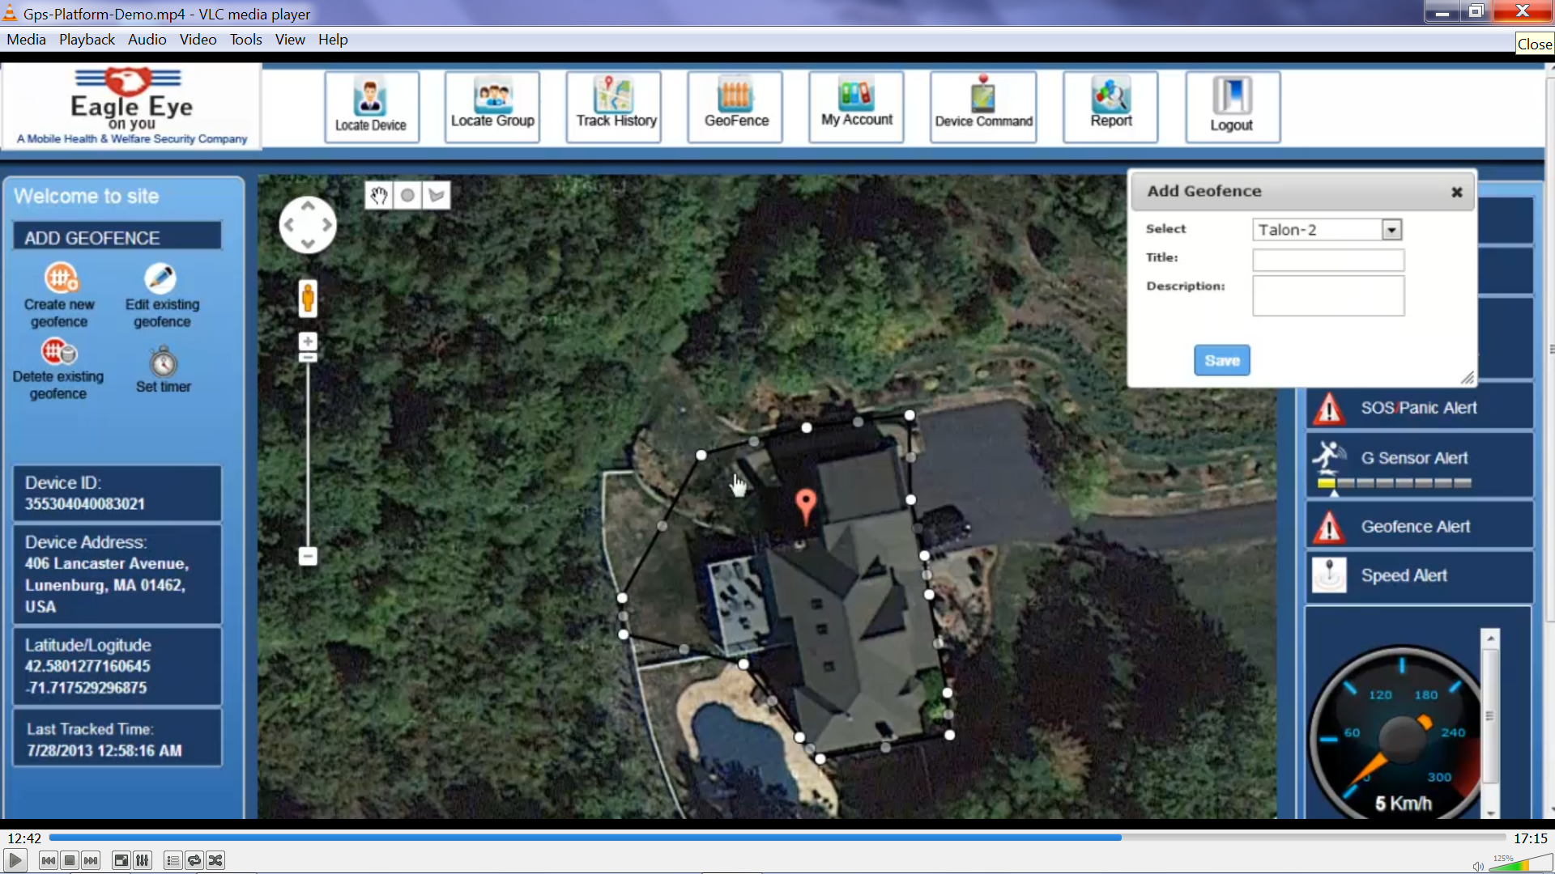Expand the Locate Group dropdown
This screenshot has height=874, width=1555.
pos(492,104)
